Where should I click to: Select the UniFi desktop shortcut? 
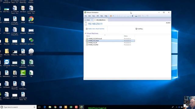click(31, 52)
